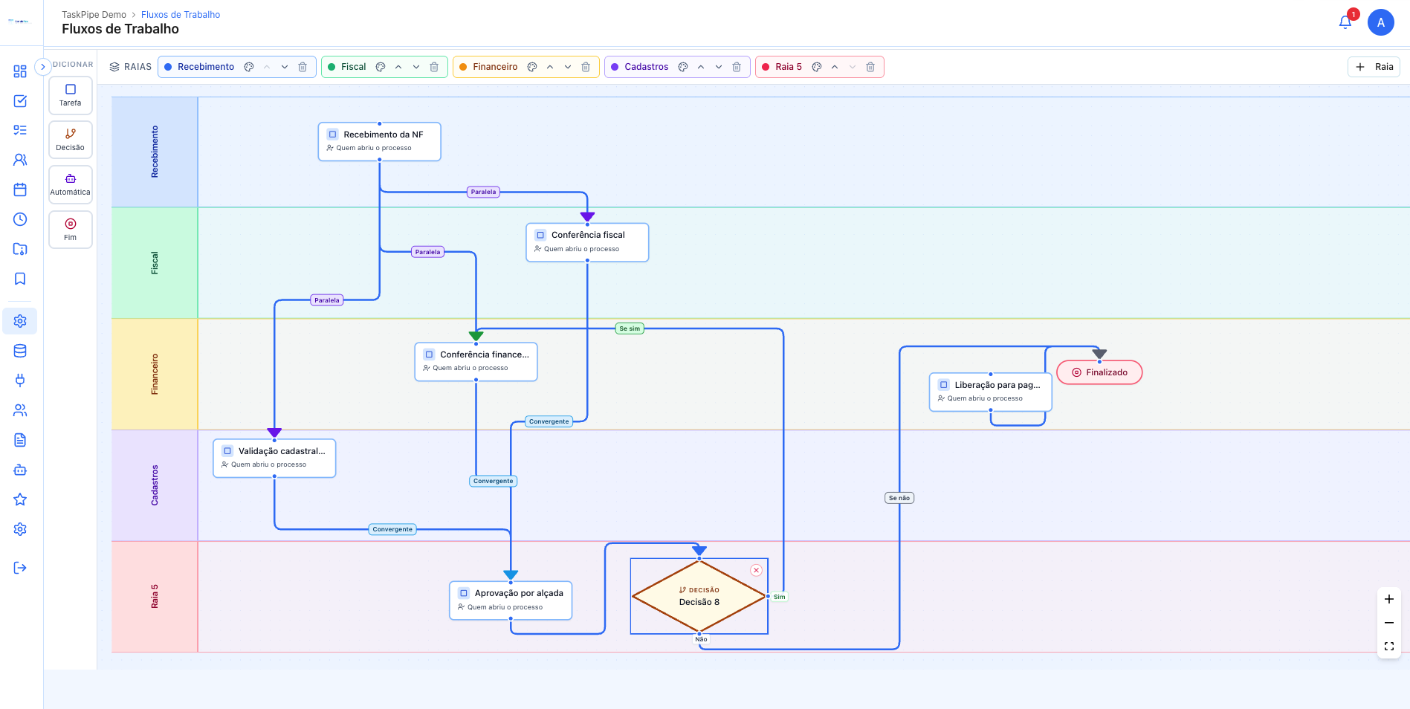Delete the Recebimento lane

[x=303, y=67]
